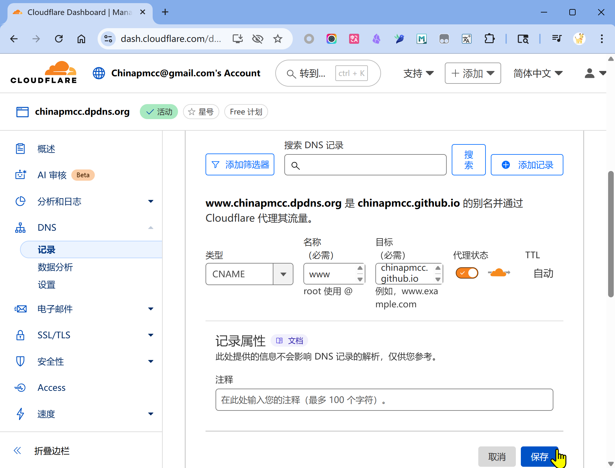
Task: Click 添加记录 button
Action: coord(527,165)
